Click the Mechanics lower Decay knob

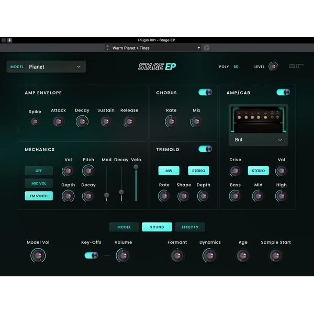tap(88, 196)
